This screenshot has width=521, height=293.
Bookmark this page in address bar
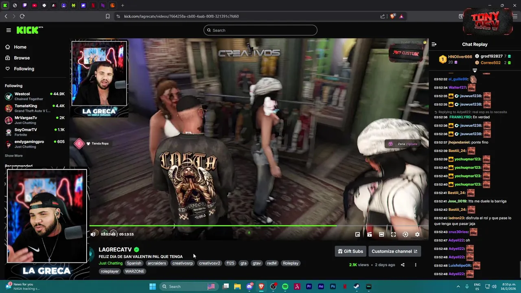[107, 16]
